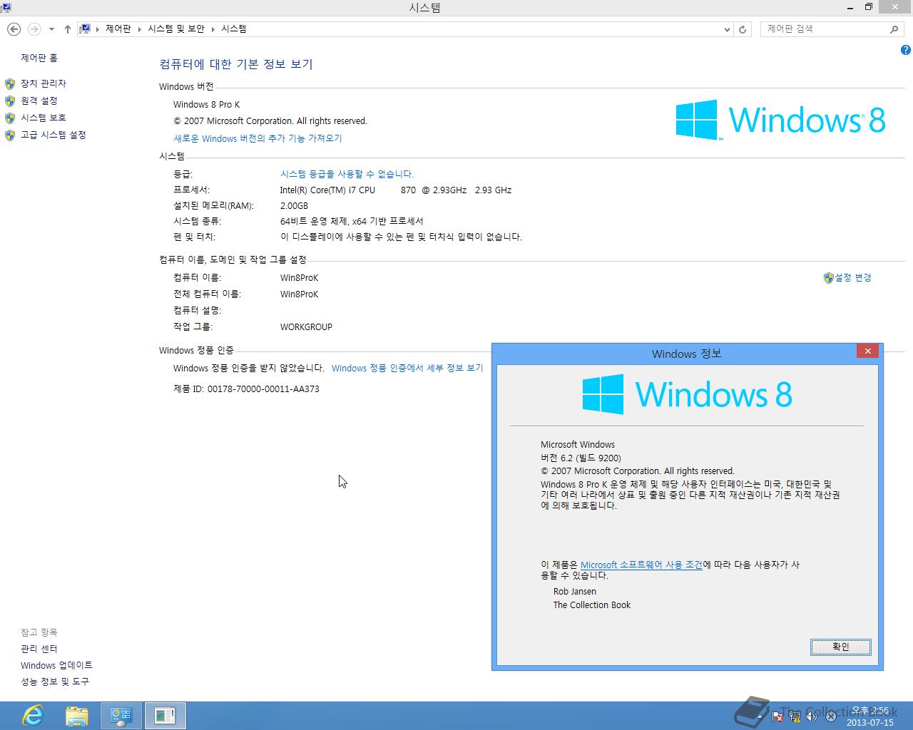Open 성능 정보 및 도구 link
The width and height of the screenshot is (913, 730).
55,682
